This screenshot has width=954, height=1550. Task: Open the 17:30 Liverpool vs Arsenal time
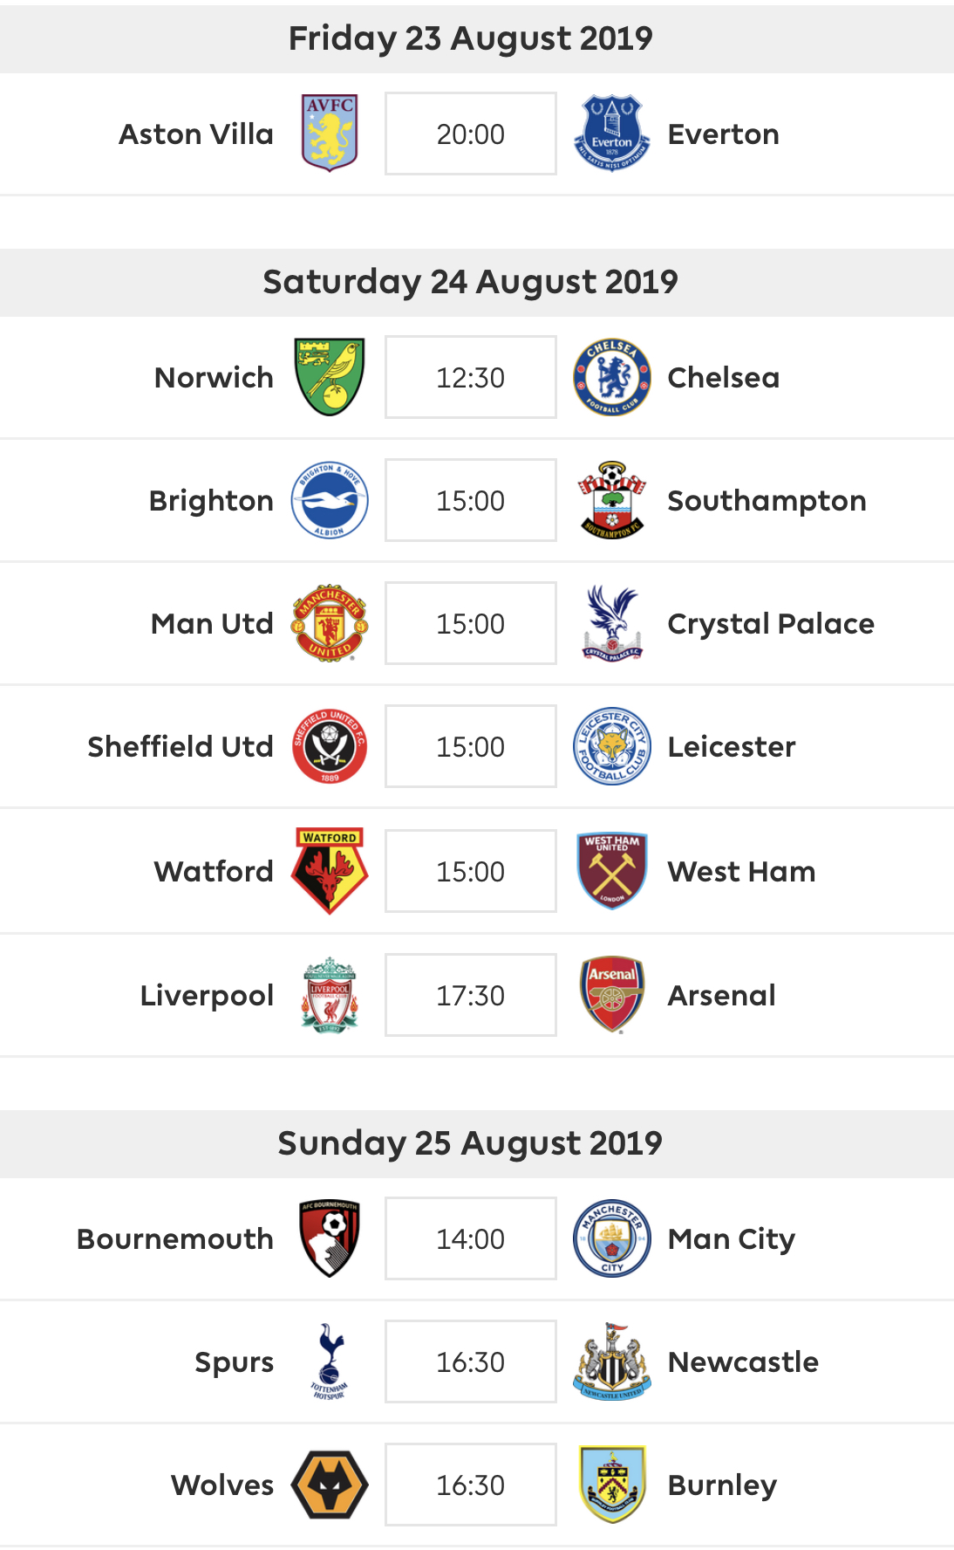click(x=471, y=995)
